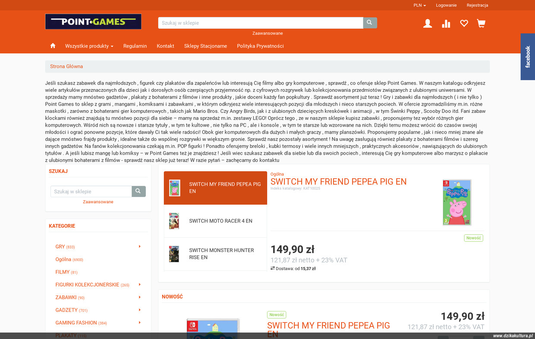Click the header shop search field

261,23
